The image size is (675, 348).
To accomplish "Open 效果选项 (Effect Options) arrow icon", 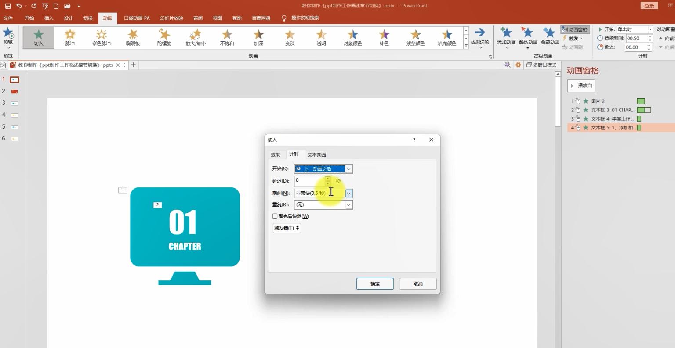I will pyautogui.click(x=479, y=34).
